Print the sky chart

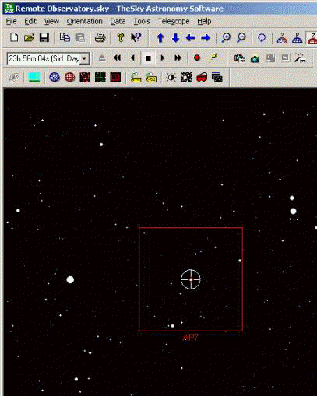click(100, 38)
